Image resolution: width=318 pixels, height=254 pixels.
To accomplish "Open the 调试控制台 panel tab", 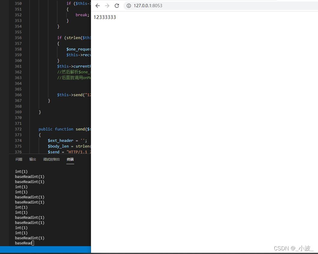I will click(51, 159).
